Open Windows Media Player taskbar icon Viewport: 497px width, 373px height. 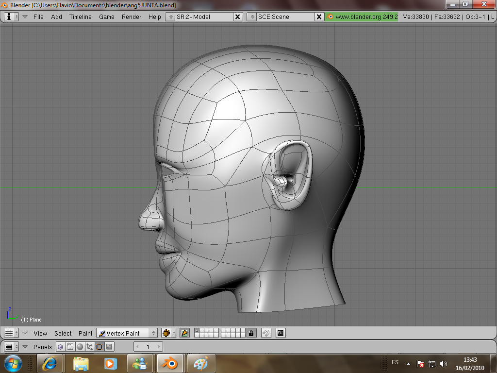pos(110,363)
